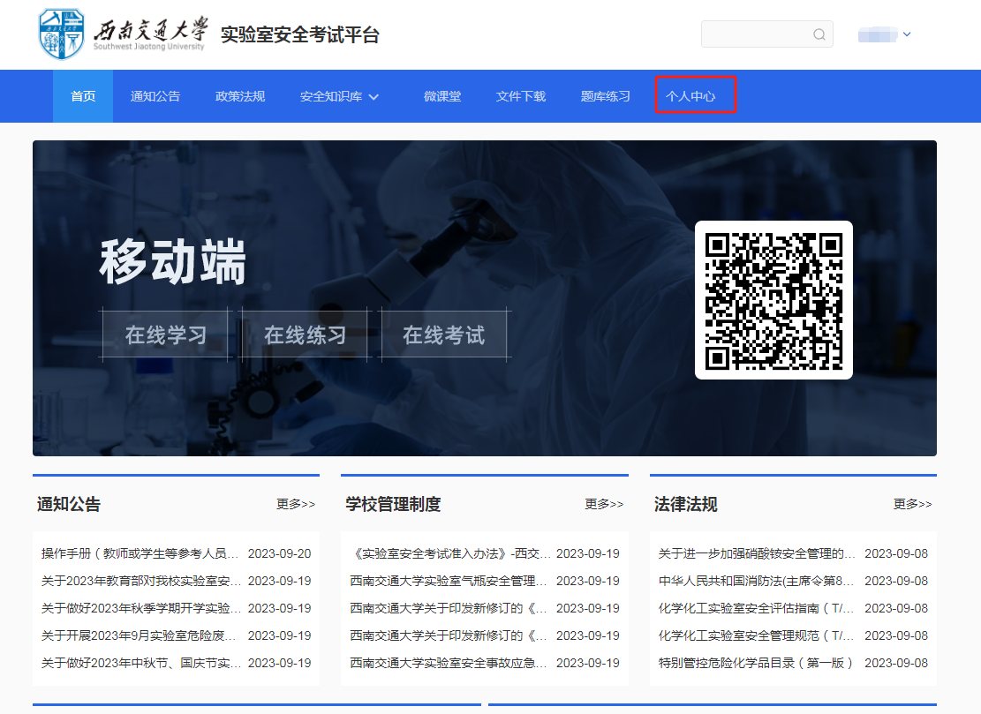Click the Southwest Jiaotong University logo

tap(123, 34)
